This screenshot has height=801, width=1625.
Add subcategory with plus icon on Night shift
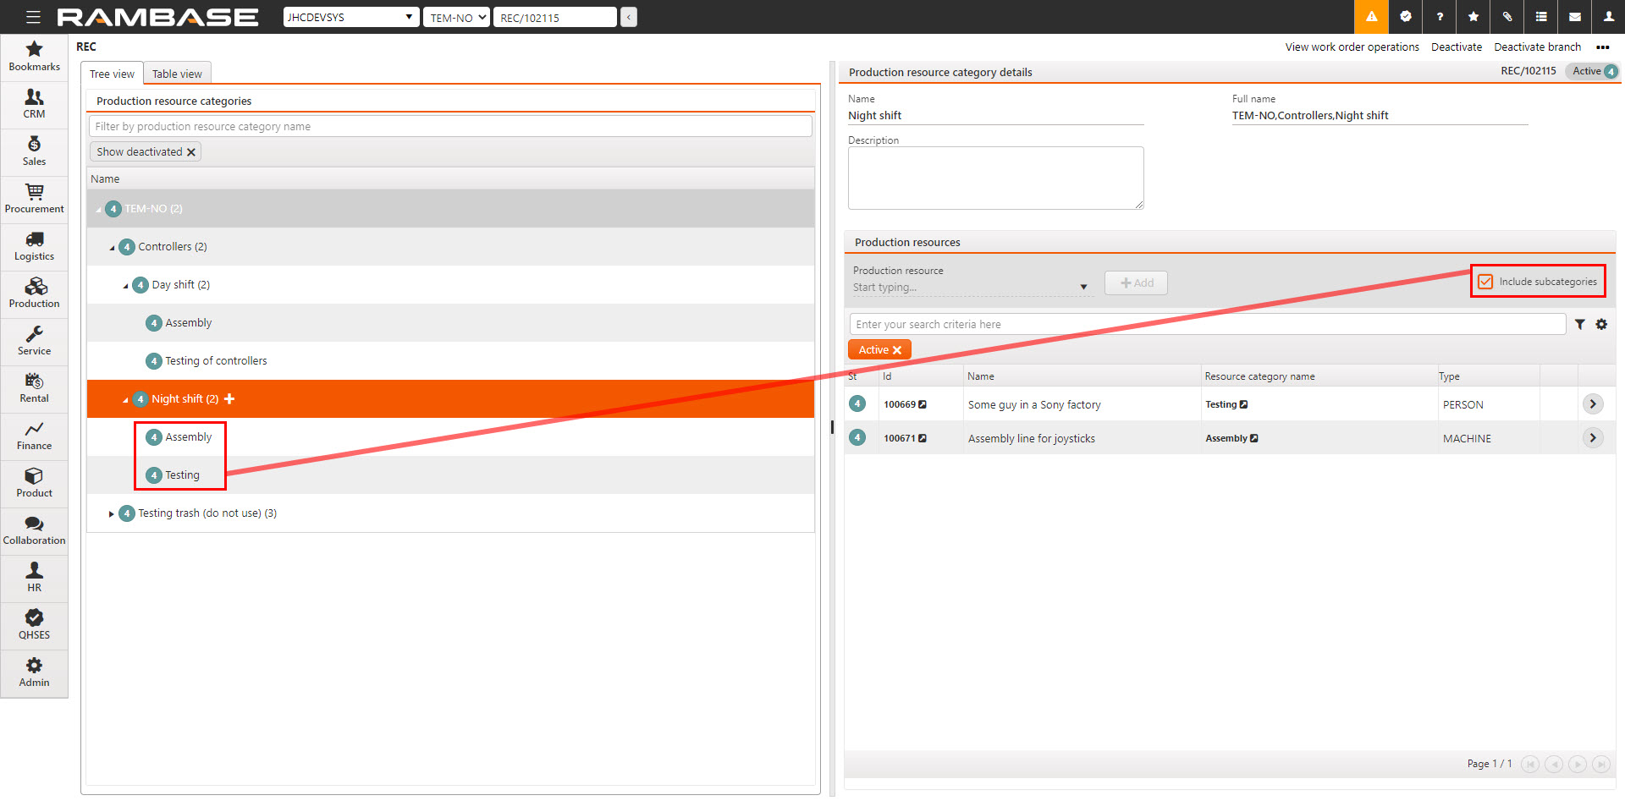pyautogui.click(x=229, y=399)
